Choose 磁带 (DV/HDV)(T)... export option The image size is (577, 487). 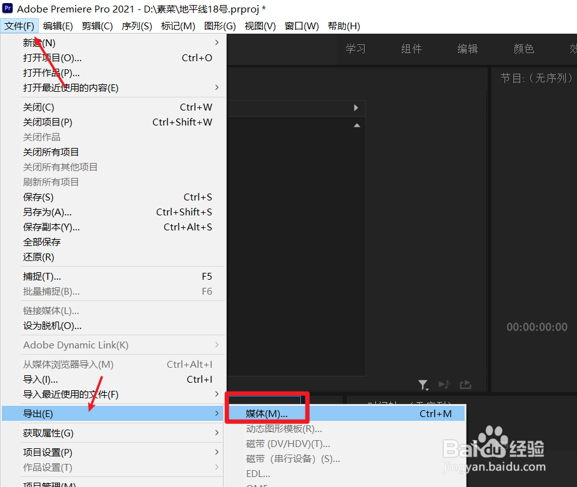(x=346, y=444)
